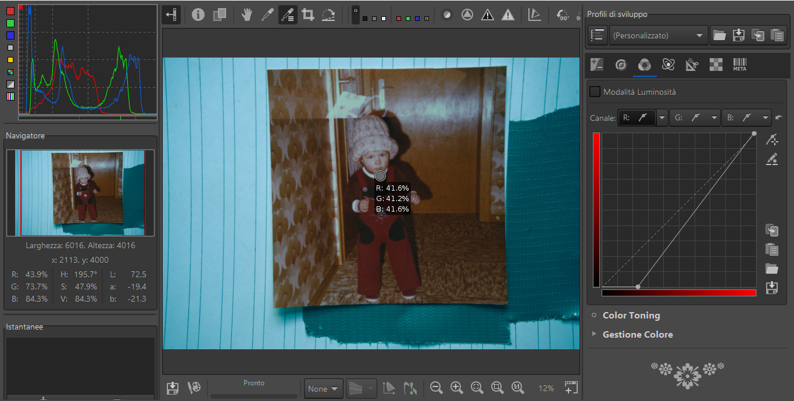
Task: Toggle the red channel histogram display
Action: [10, 10]
